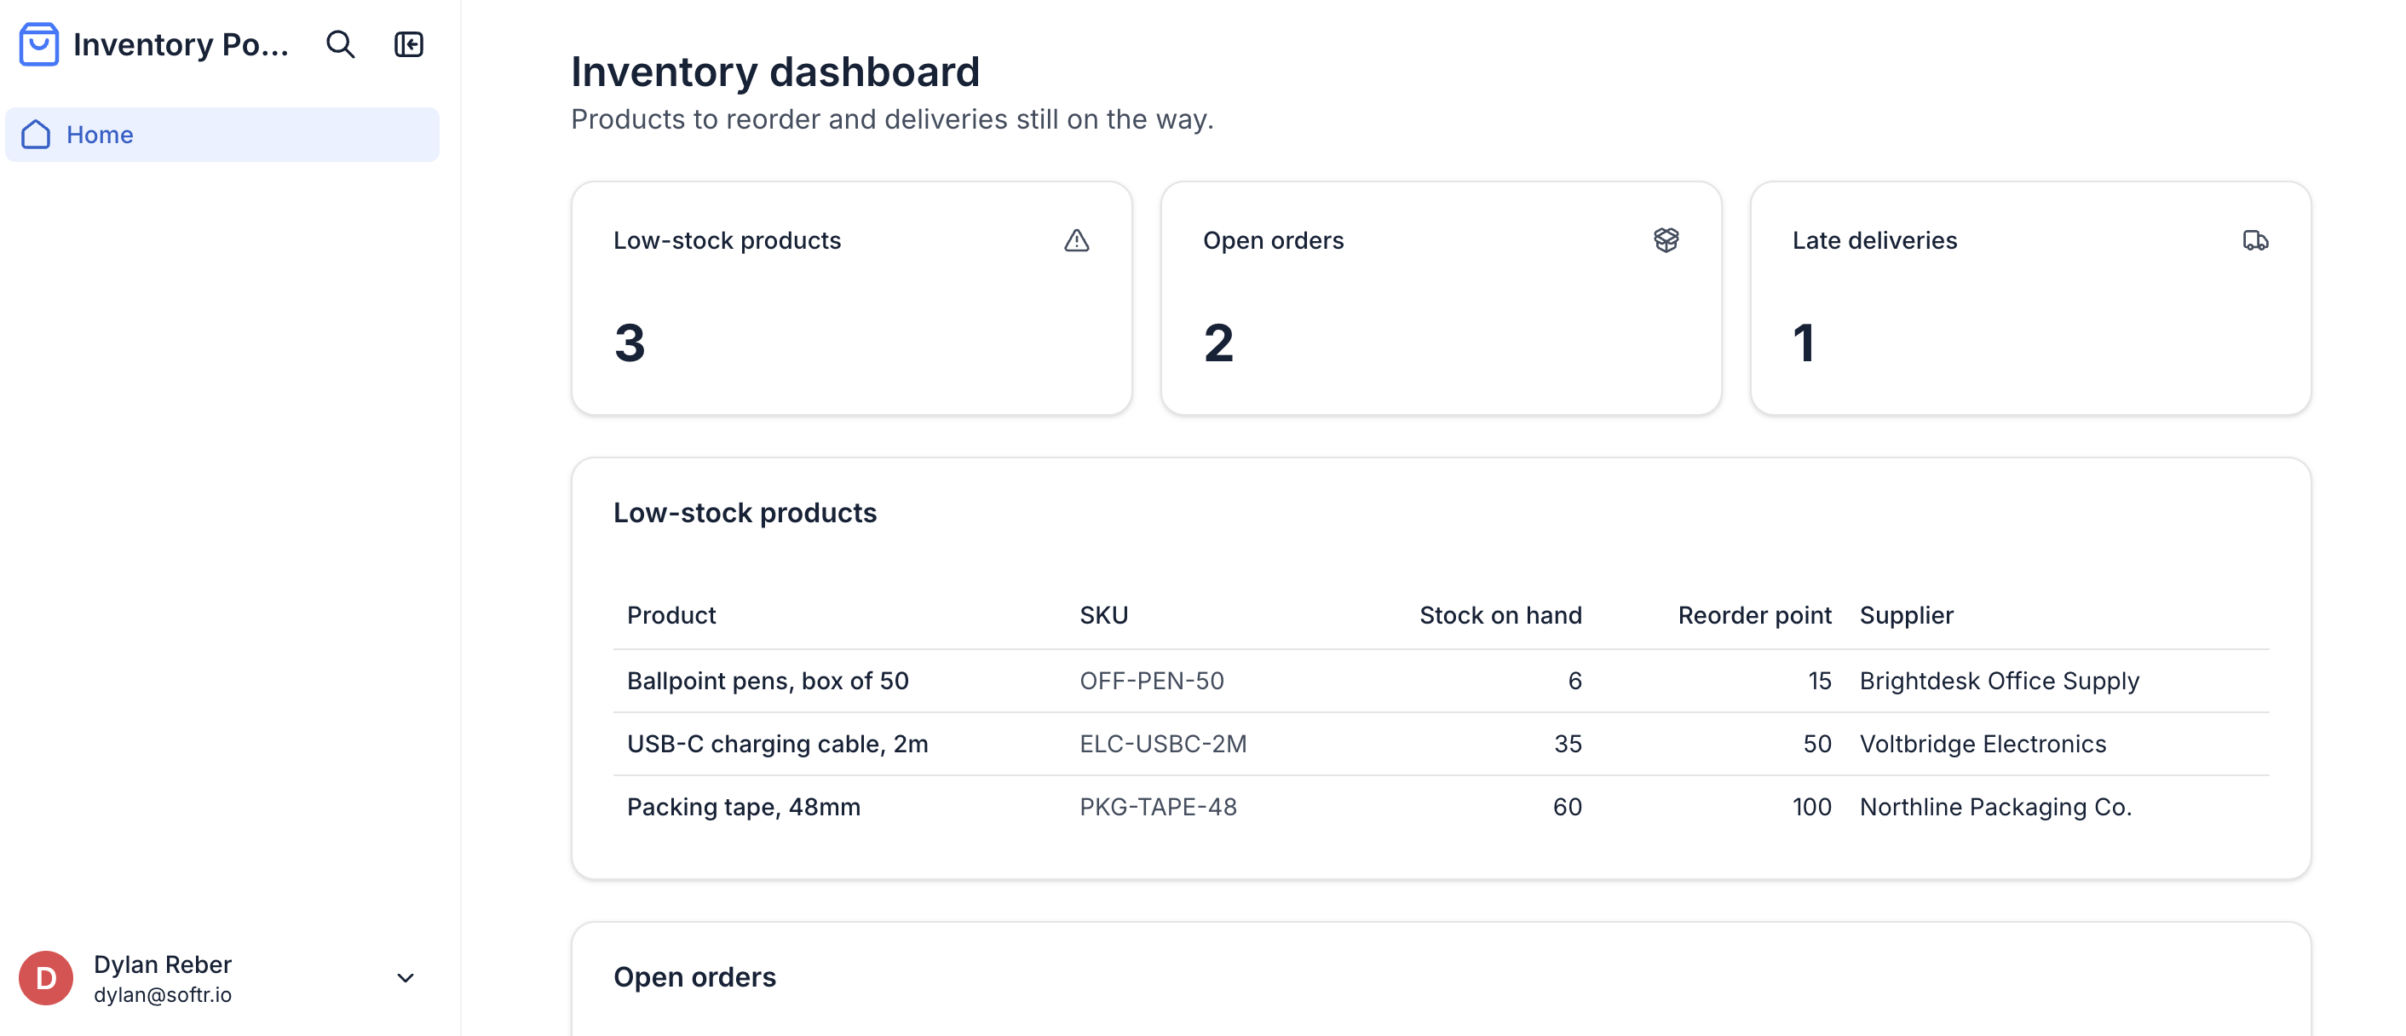Viewport: 2406px width, 1036px height.
Task: Click the dylan@softr.io email text
Action: [163, 995]
